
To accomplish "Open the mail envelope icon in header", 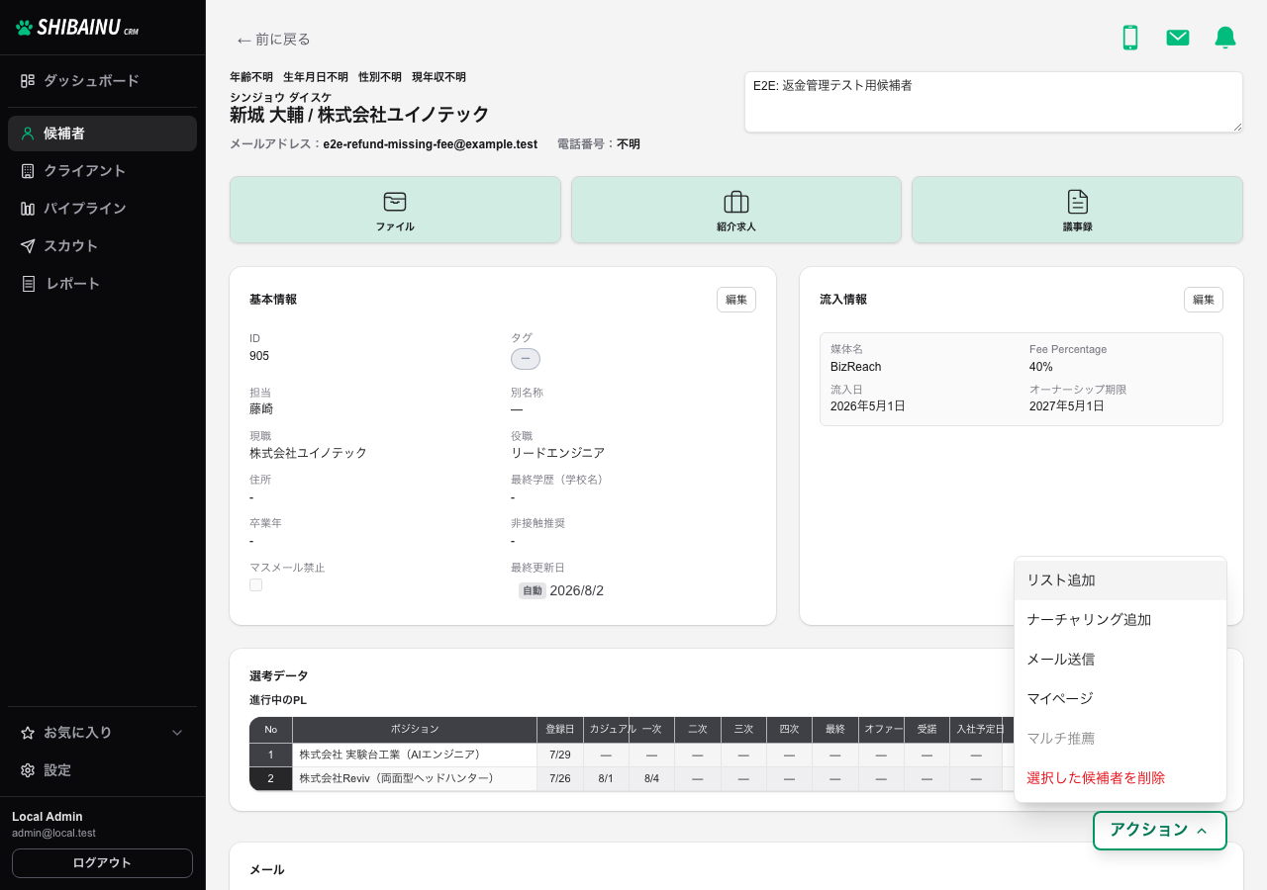I will pos(1177,38).
